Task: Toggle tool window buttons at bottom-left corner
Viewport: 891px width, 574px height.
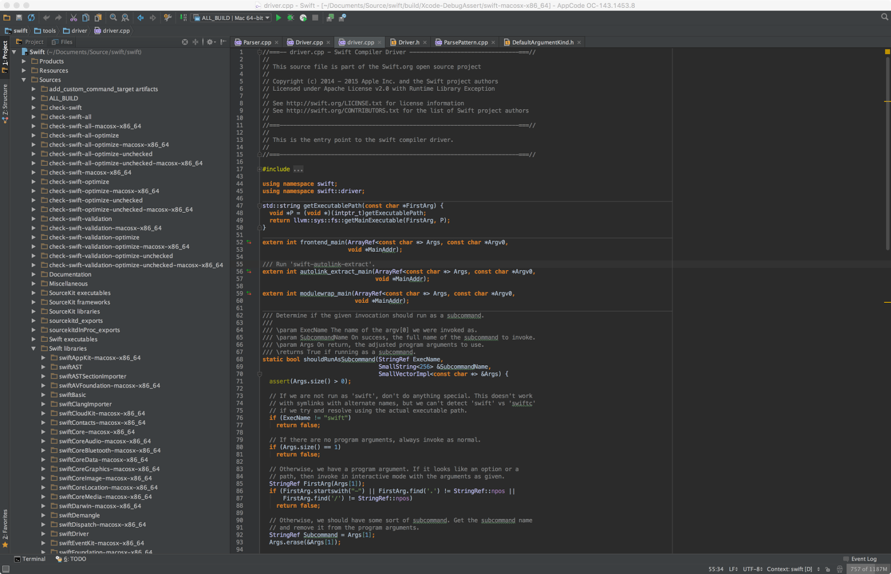Action: pos(6,569)
